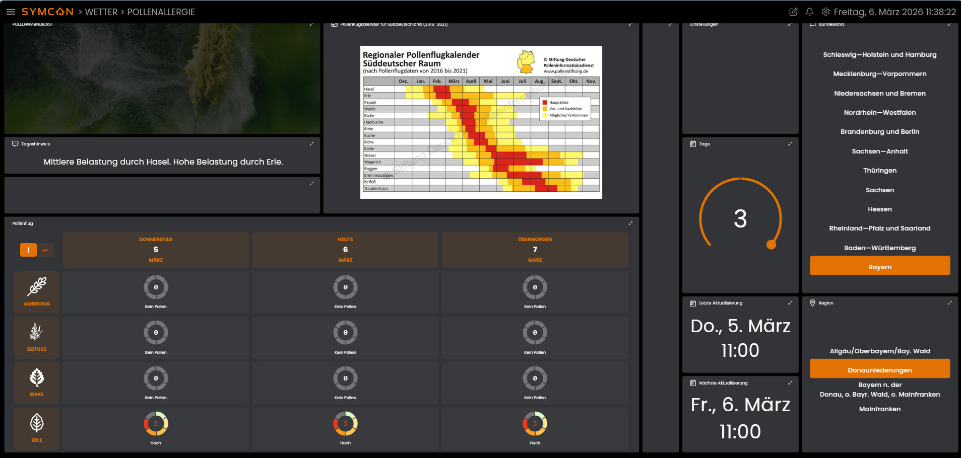This screenshot has width=961, height=458.
Task: Expand the Pollenflug panel
Action: (x=630, y=223)
